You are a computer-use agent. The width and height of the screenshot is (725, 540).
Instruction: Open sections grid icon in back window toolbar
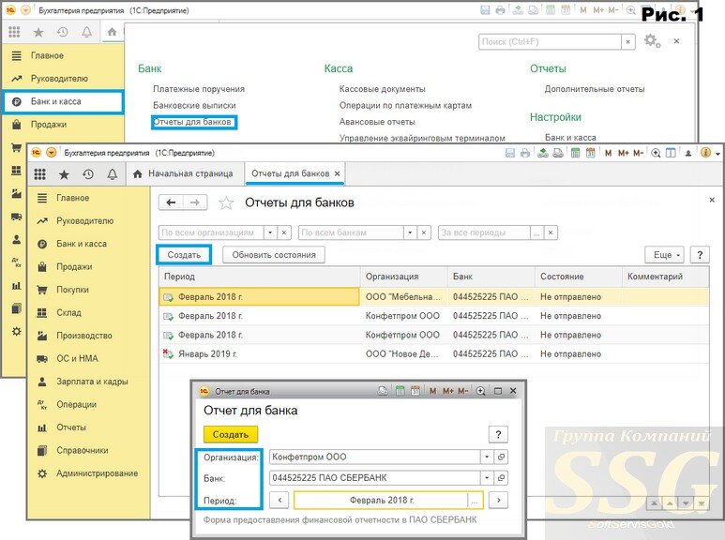tap(14, 32)
